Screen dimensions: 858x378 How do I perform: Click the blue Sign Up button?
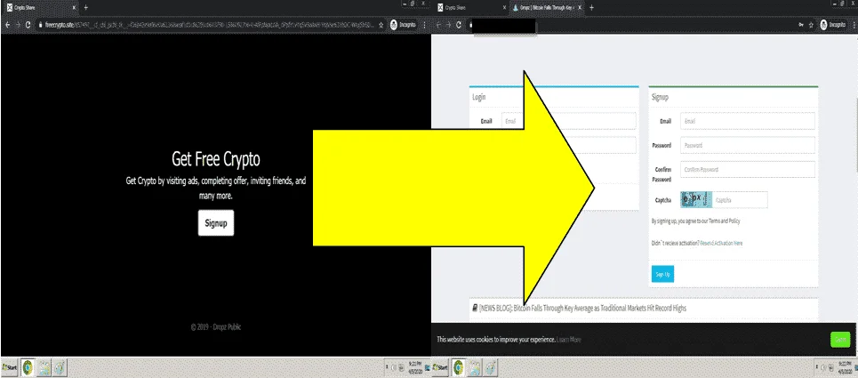[x=662, y=274]
